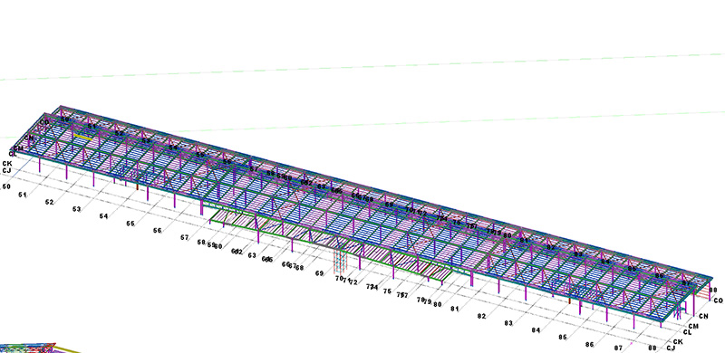Click ground grid label 82 below the structure
The image size is (725, 353).
482,316
